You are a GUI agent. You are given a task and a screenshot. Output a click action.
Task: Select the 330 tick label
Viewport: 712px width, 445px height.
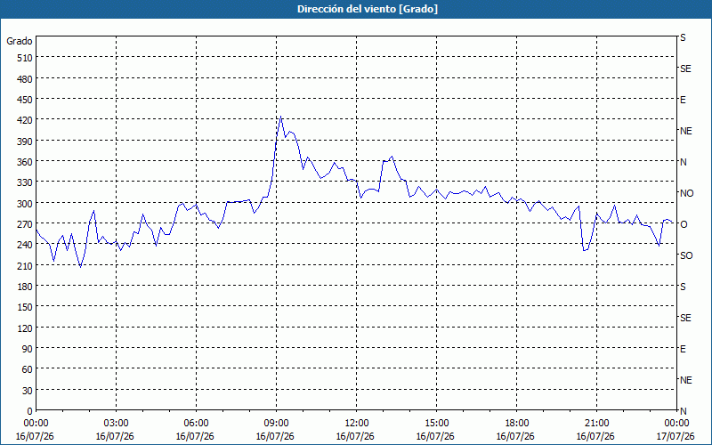25,182
